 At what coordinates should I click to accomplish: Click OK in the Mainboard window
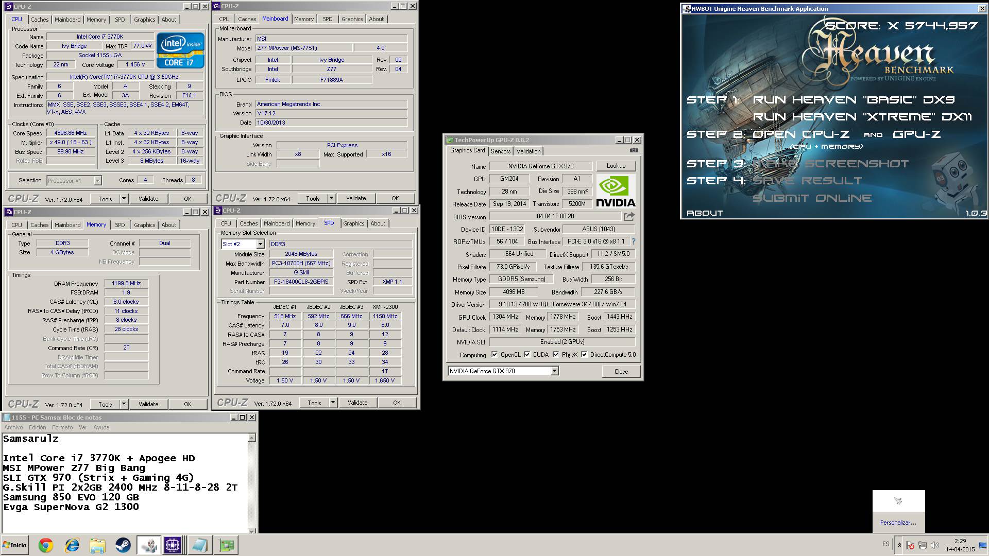395,198
